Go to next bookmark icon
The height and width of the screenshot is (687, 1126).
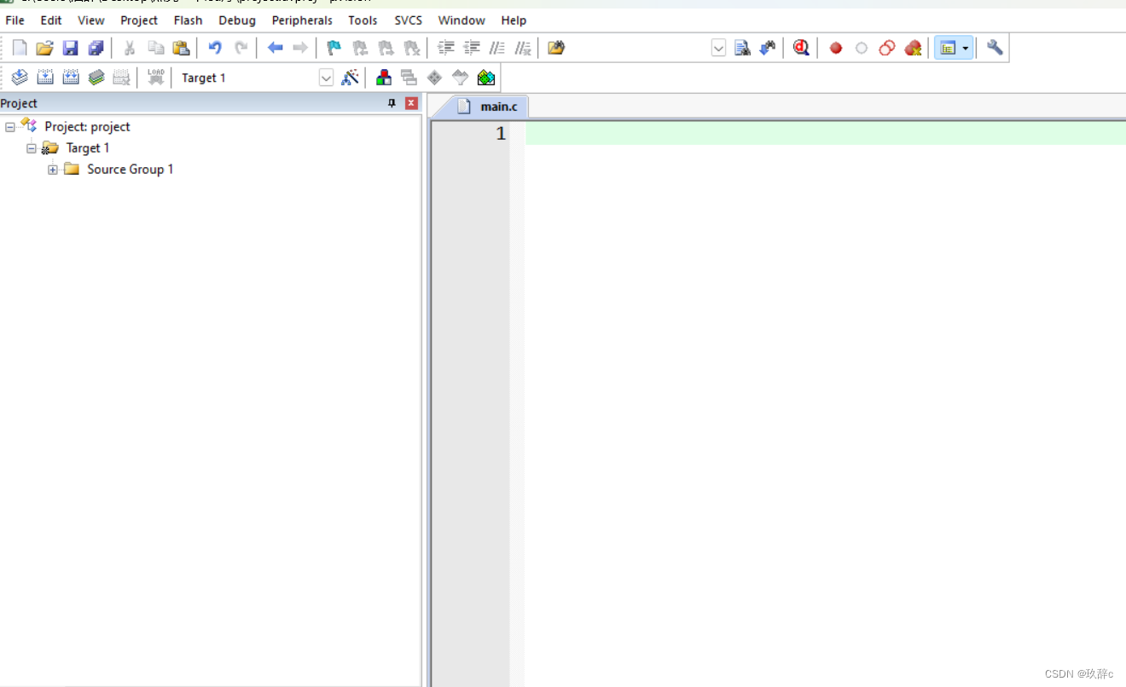(386, 48)
